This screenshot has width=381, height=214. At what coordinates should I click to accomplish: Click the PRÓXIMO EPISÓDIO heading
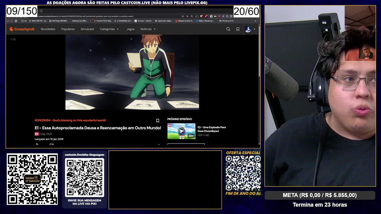(x=179, y=119)
